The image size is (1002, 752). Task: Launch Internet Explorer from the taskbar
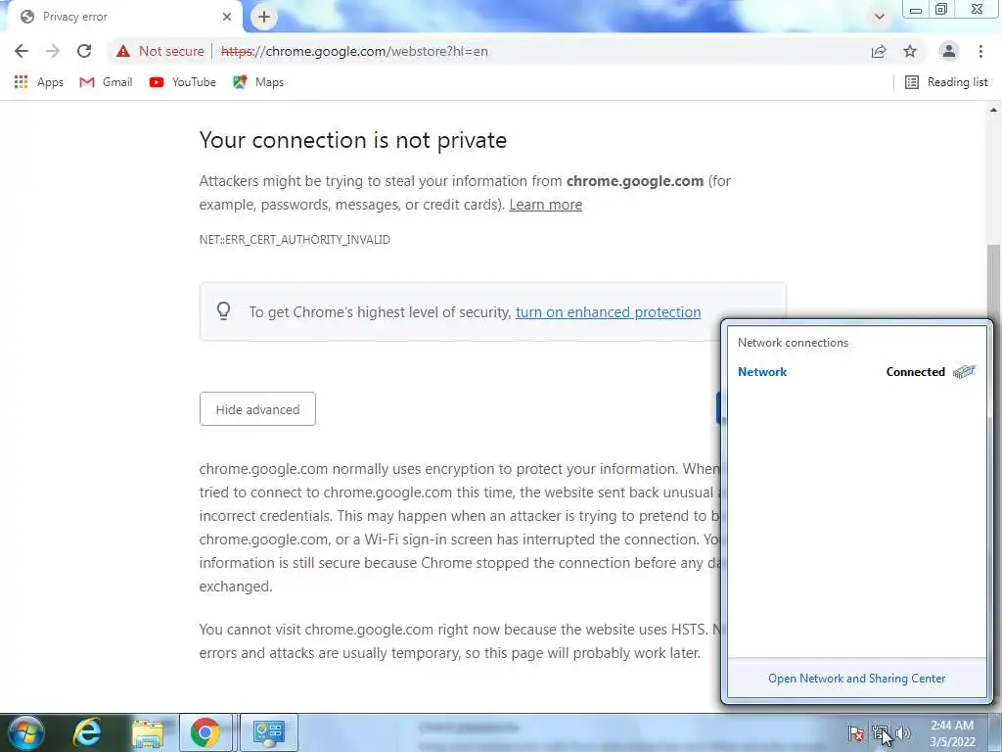coord(87,732)
